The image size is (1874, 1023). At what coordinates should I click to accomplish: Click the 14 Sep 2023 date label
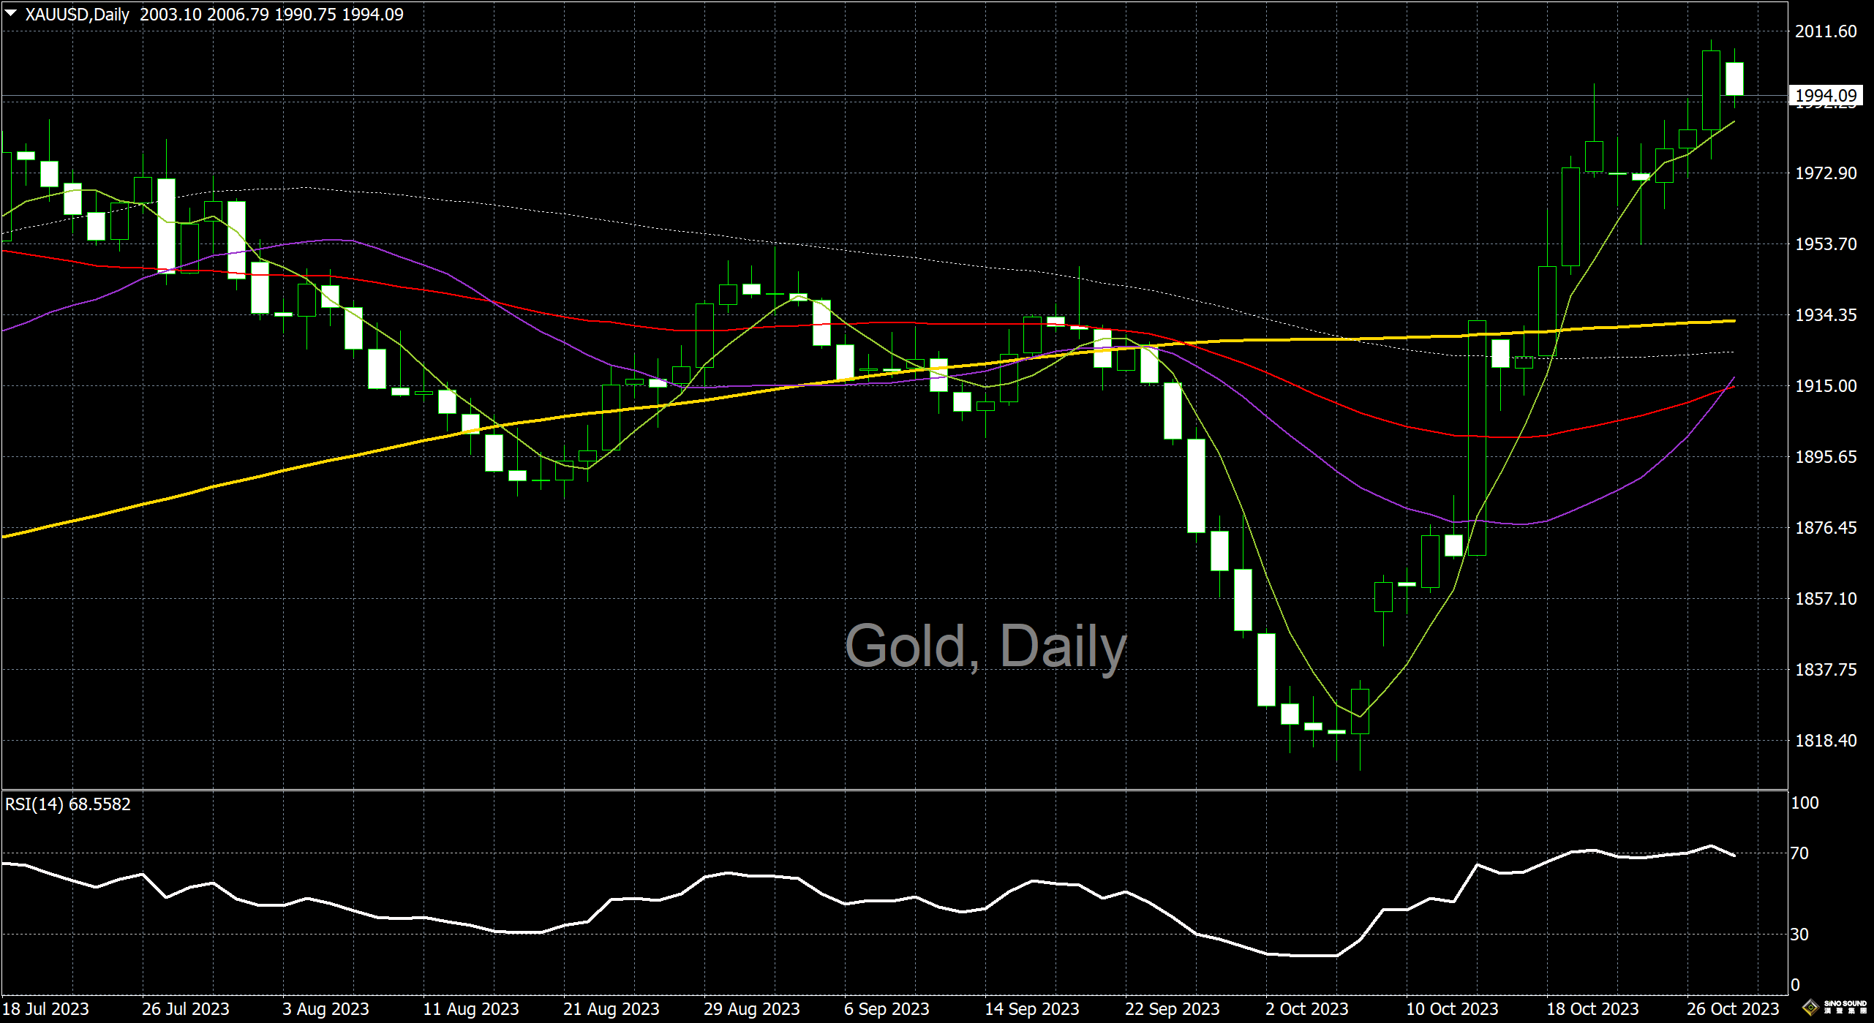(x=1031, y=1009)
